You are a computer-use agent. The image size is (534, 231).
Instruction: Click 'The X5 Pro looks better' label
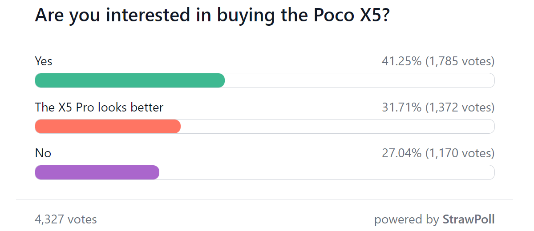point(99,108)
